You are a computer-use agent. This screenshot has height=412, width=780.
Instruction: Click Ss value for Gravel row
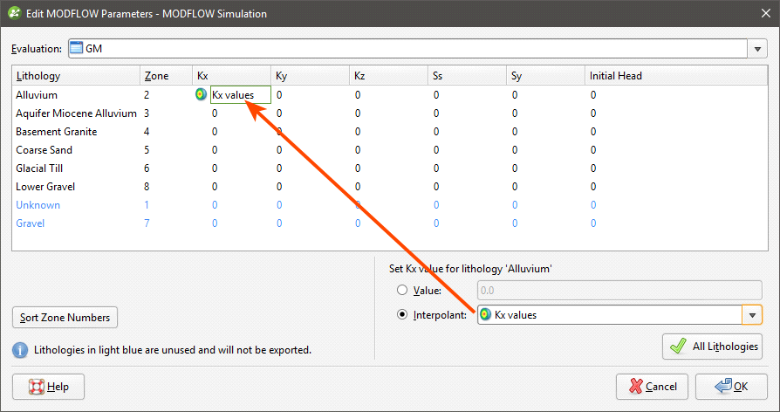tap(436, 223)
